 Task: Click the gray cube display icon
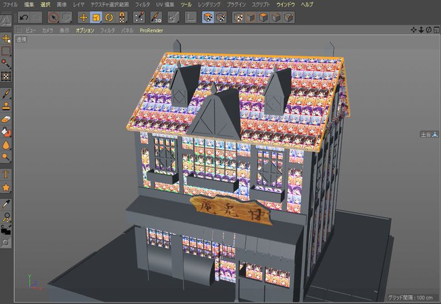pyautogui.click(x=276, y=18)
